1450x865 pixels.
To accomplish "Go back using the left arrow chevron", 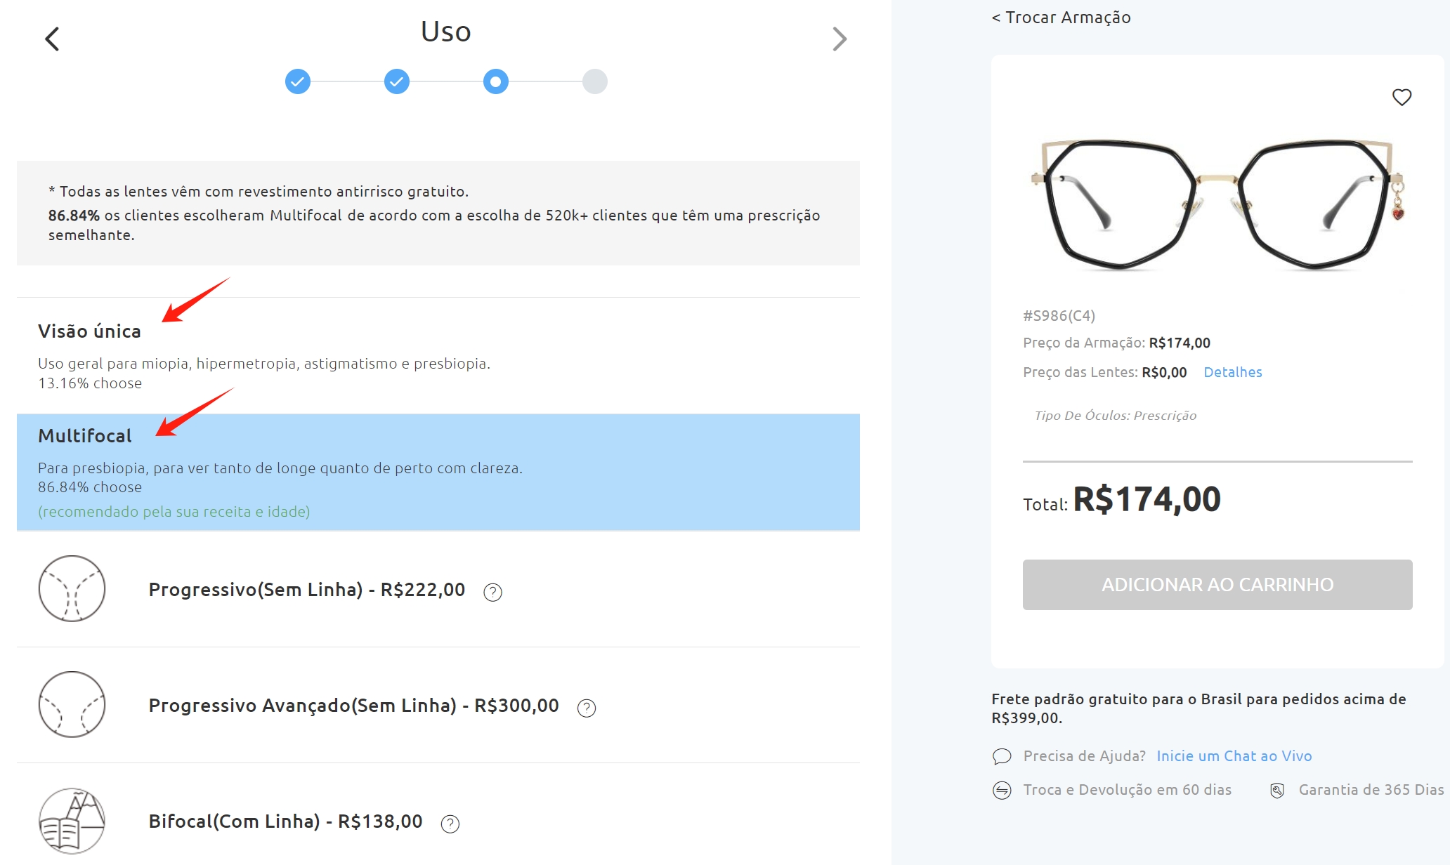I will (52, 39).
